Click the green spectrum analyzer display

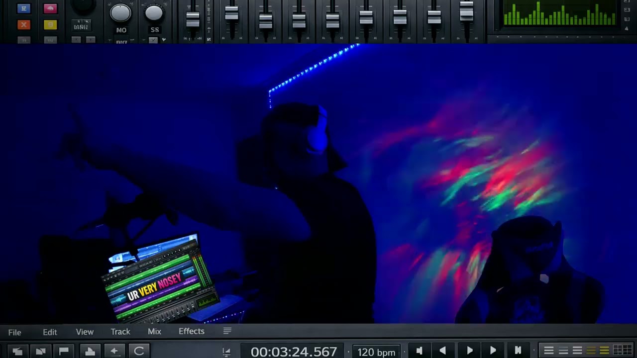(x=560, y=13)
